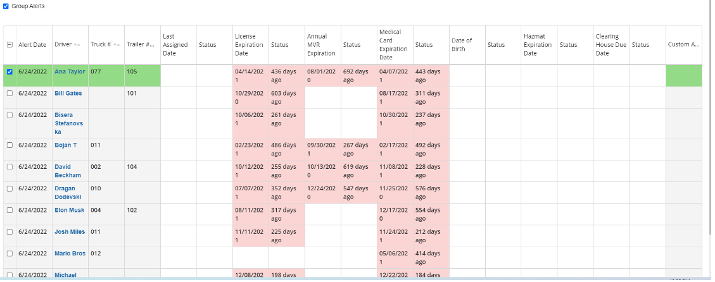
Task: Open driver Bill Gates link
Action: (x=68, y=93)
